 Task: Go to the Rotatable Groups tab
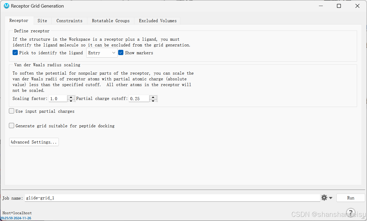click(111, 21)
